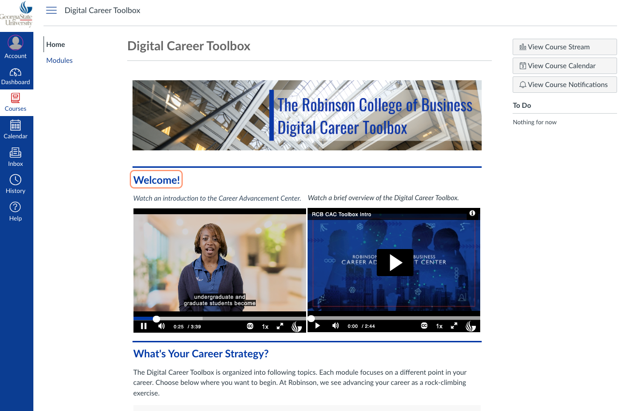
Task: Go to the Dashboard
Action: coord(15,76)
